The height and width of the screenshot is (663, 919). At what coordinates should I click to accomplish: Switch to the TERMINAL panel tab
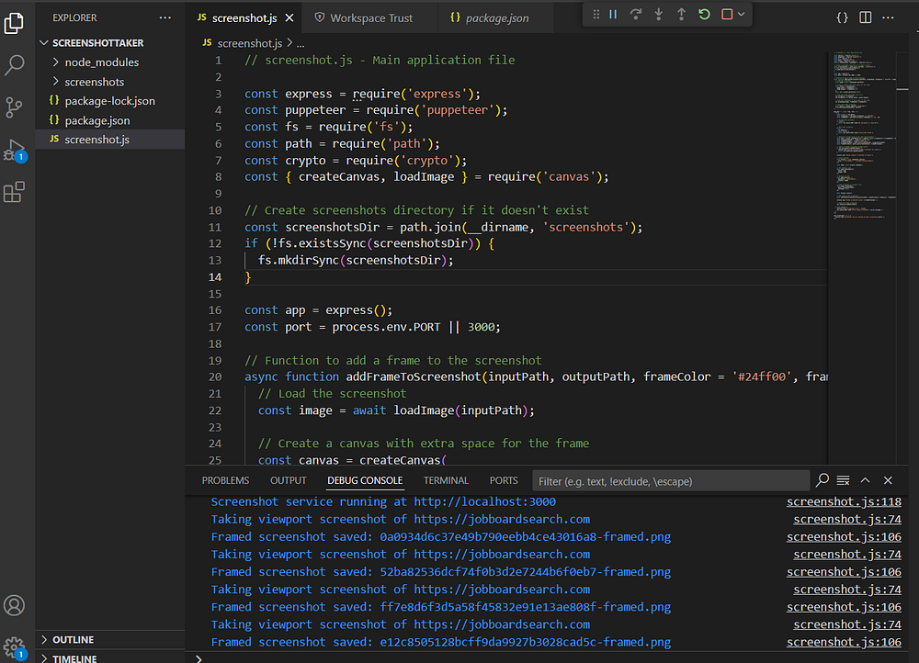click(x=446, y=480)
